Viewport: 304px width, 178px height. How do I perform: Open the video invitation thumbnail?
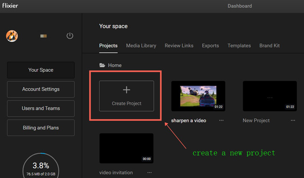pos(126,148)
